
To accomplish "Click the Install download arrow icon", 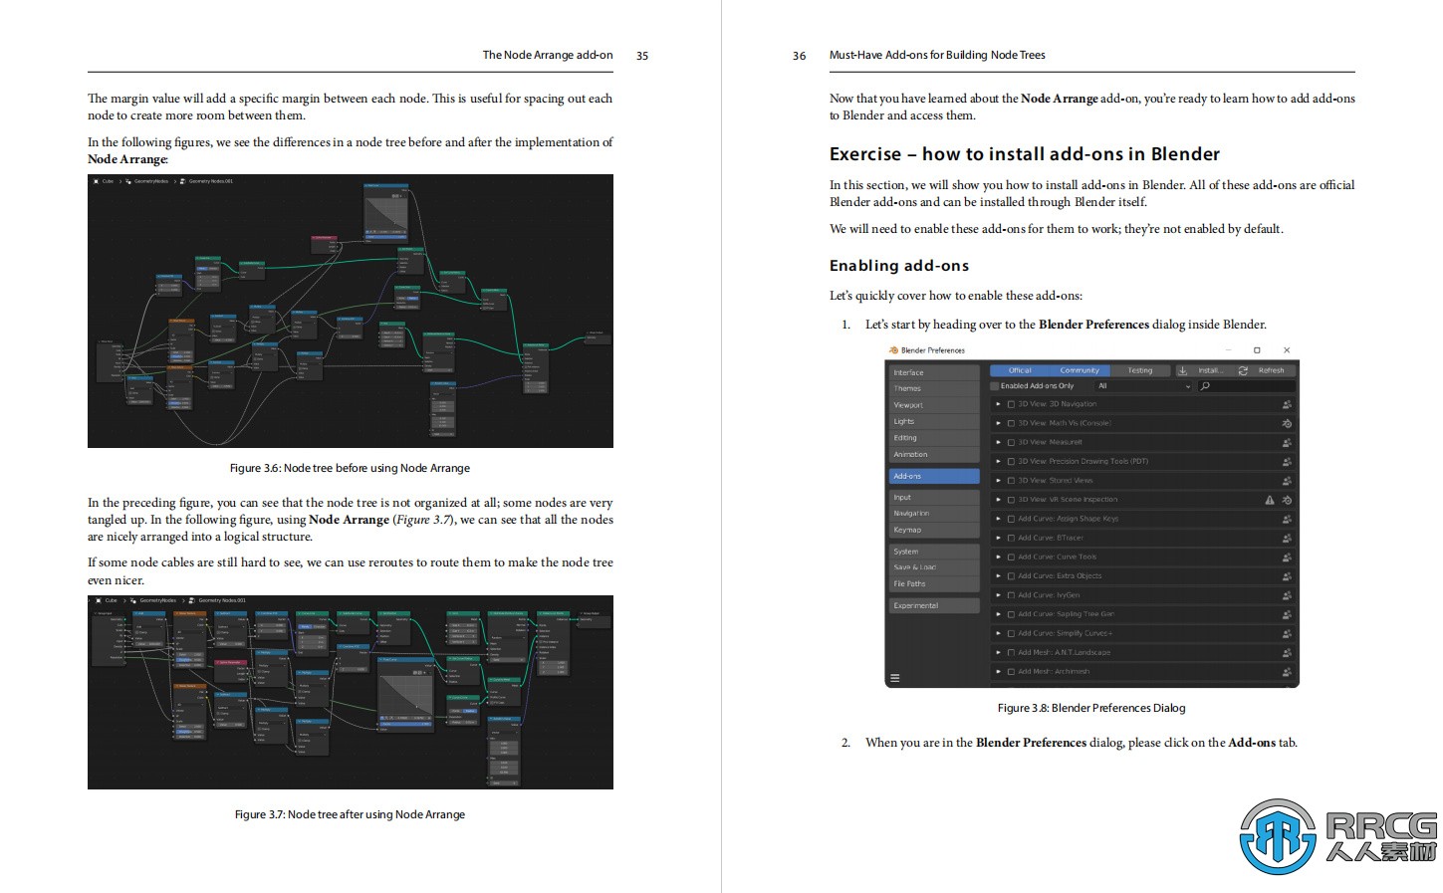I will tap(1182, 370).
